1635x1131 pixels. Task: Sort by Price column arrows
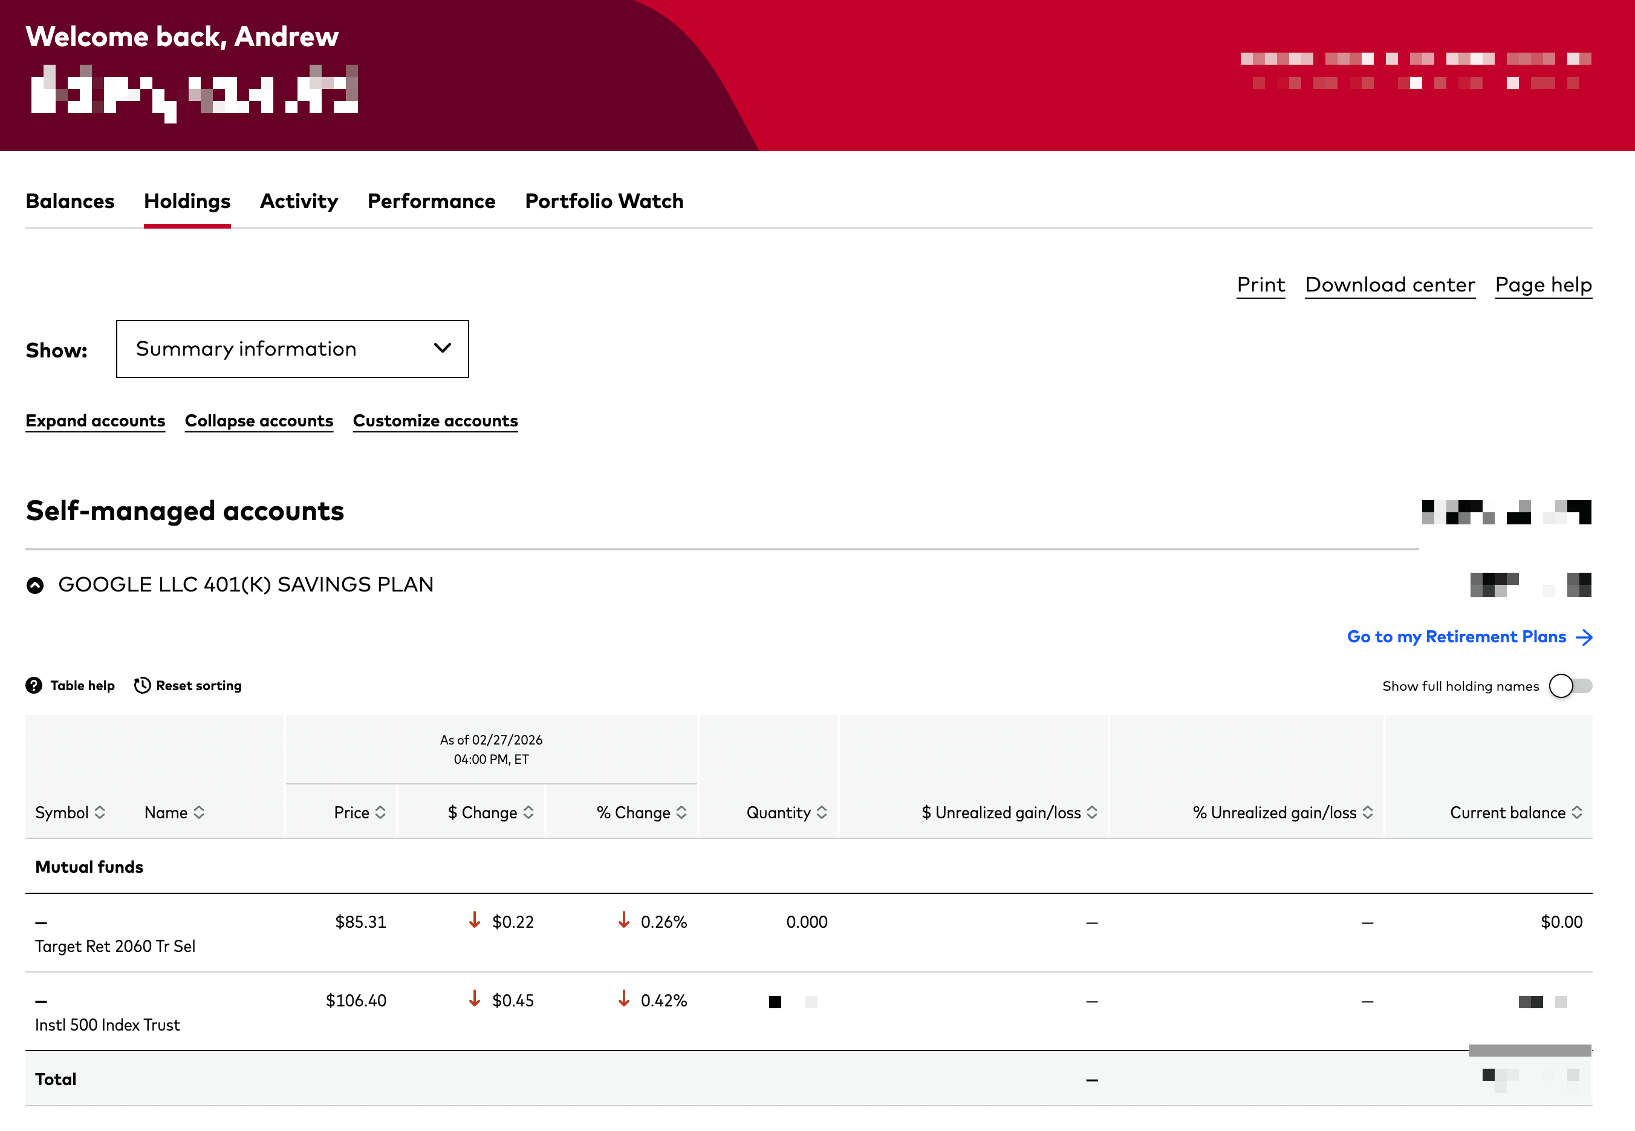[380, 812]
